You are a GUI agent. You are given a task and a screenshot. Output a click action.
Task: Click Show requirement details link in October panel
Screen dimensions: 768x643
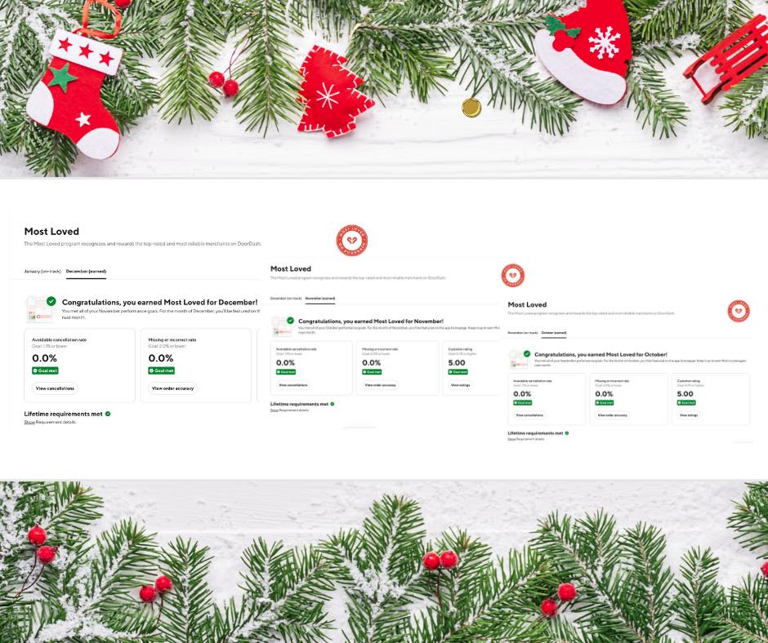point(511,439)
